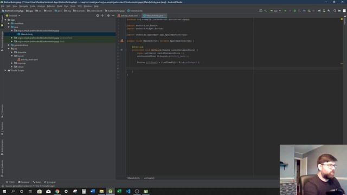347x195 pixels.
Task: Open Excel from the taskbar
Action: (119, 191)
